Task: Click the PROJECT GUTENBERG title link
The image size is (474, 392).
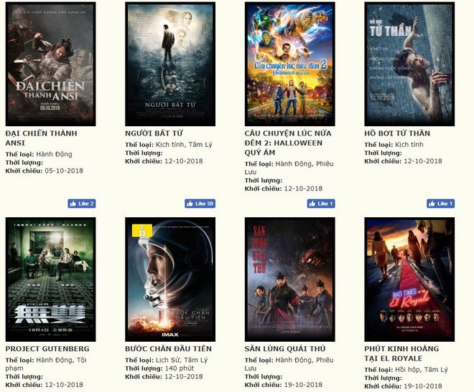Action: pos(47,349)
